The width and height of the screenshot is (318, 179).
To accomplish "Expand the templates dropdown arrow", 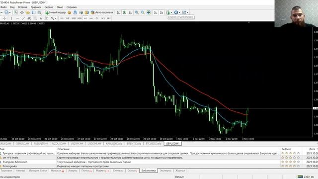I will [187, 12].
